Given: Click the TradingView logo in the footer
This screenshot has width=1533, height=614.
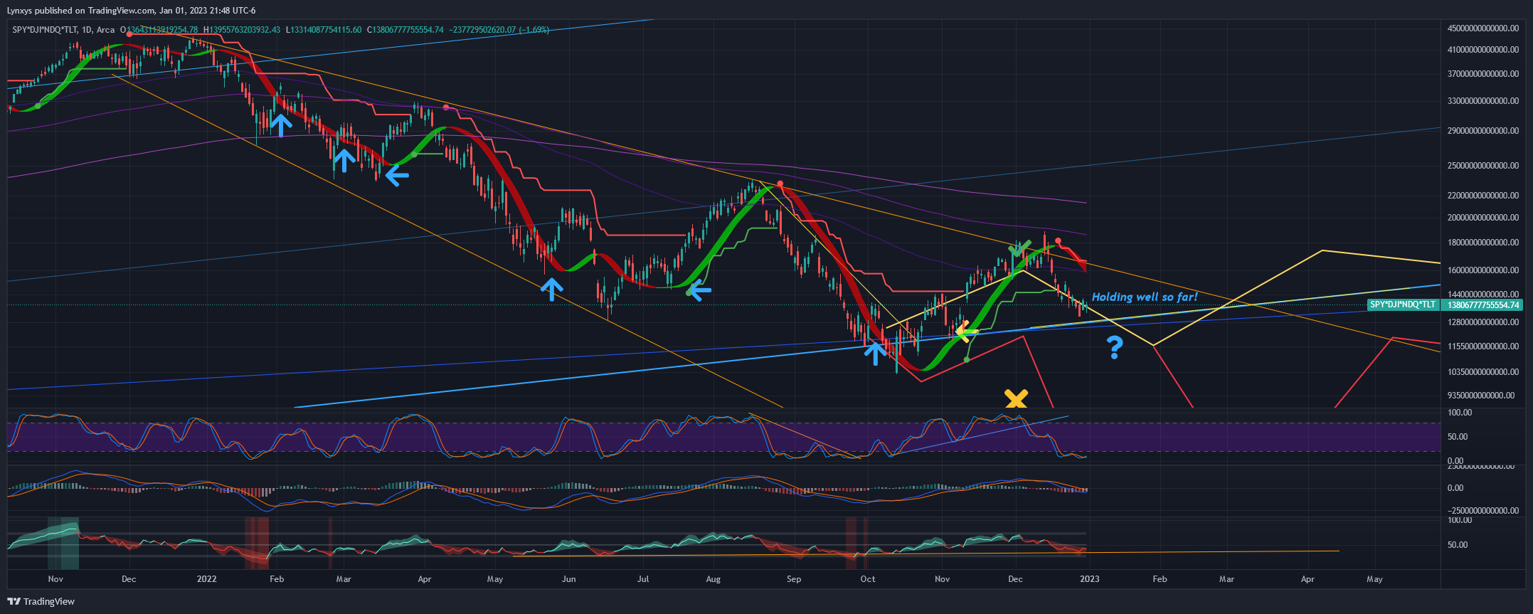Looking at the screenshot, I should tap(41, 601).
